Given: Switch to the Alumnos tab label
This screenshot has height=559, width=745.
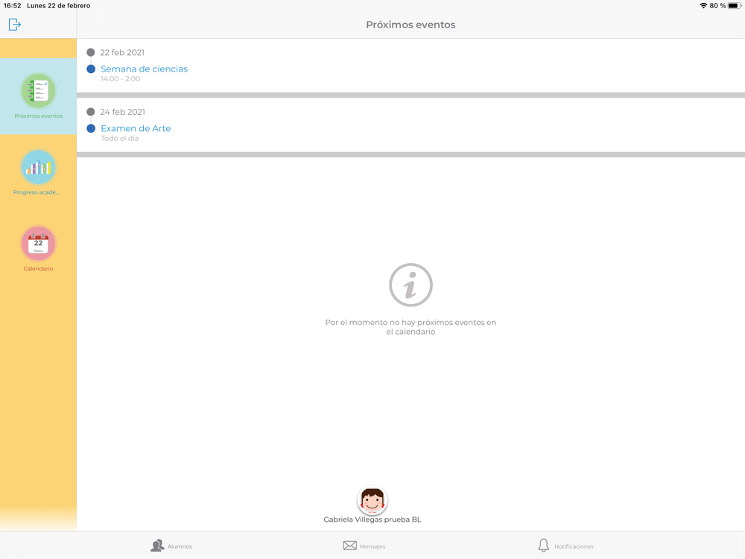Looking at the screenshot, I should tap(180, 546).
